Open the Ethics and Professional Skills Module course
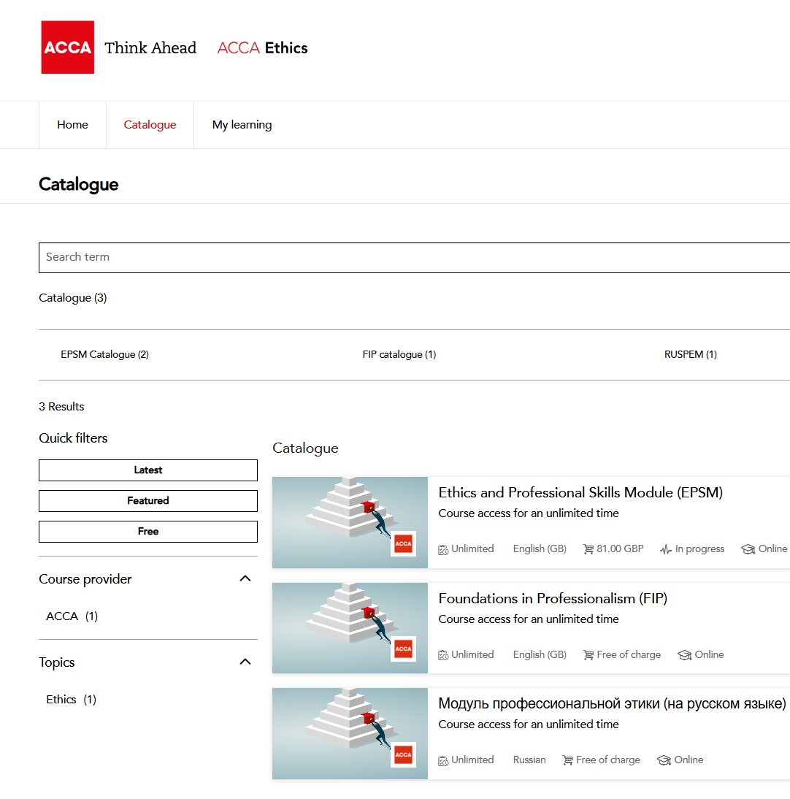This screenshot has height=799, width=790. [x=580, y=493]
